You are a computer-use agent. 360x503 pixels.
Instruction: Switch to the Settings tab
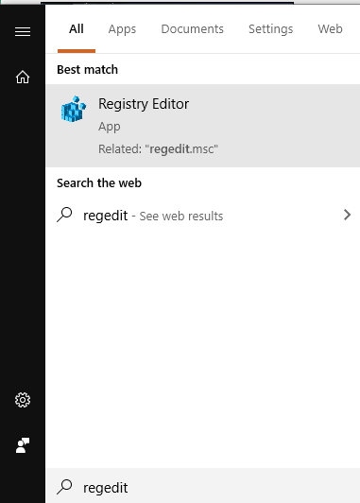(271, 29)
